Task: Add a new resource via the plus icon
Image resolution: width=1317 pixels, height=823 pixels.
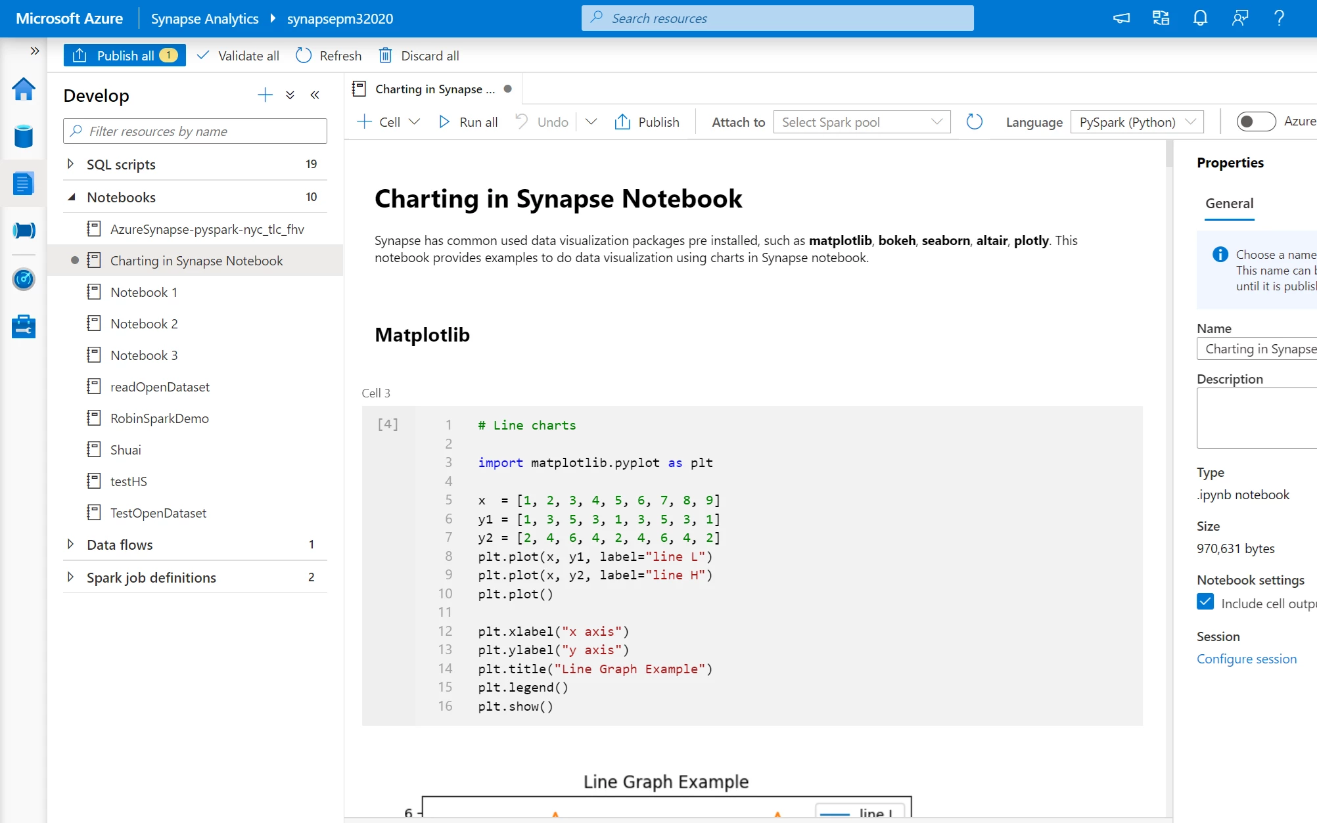Action: (x=264, y=95)
